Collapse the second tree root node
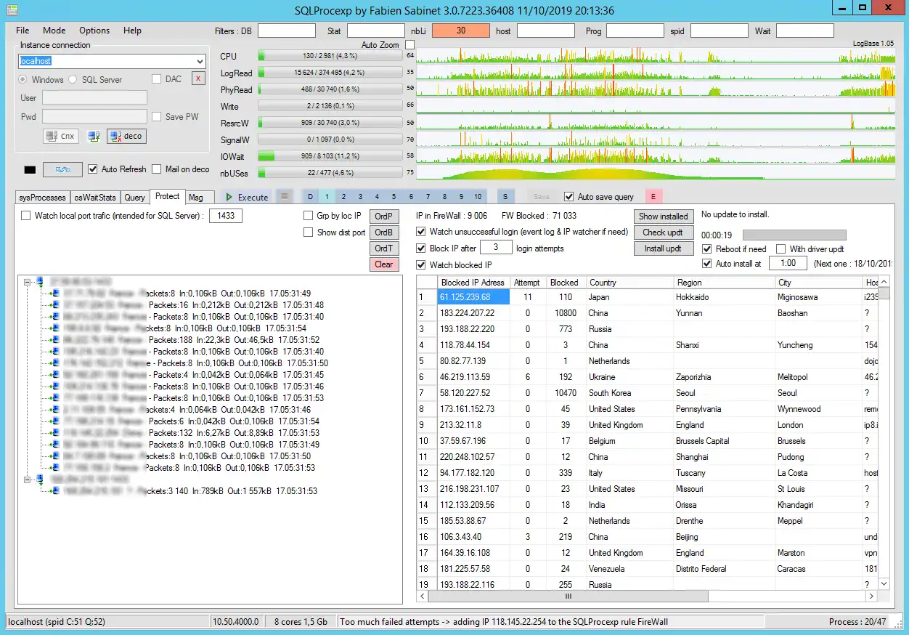Image resolution: width=909 pixels, height=635 pixels. pos(28,480)
